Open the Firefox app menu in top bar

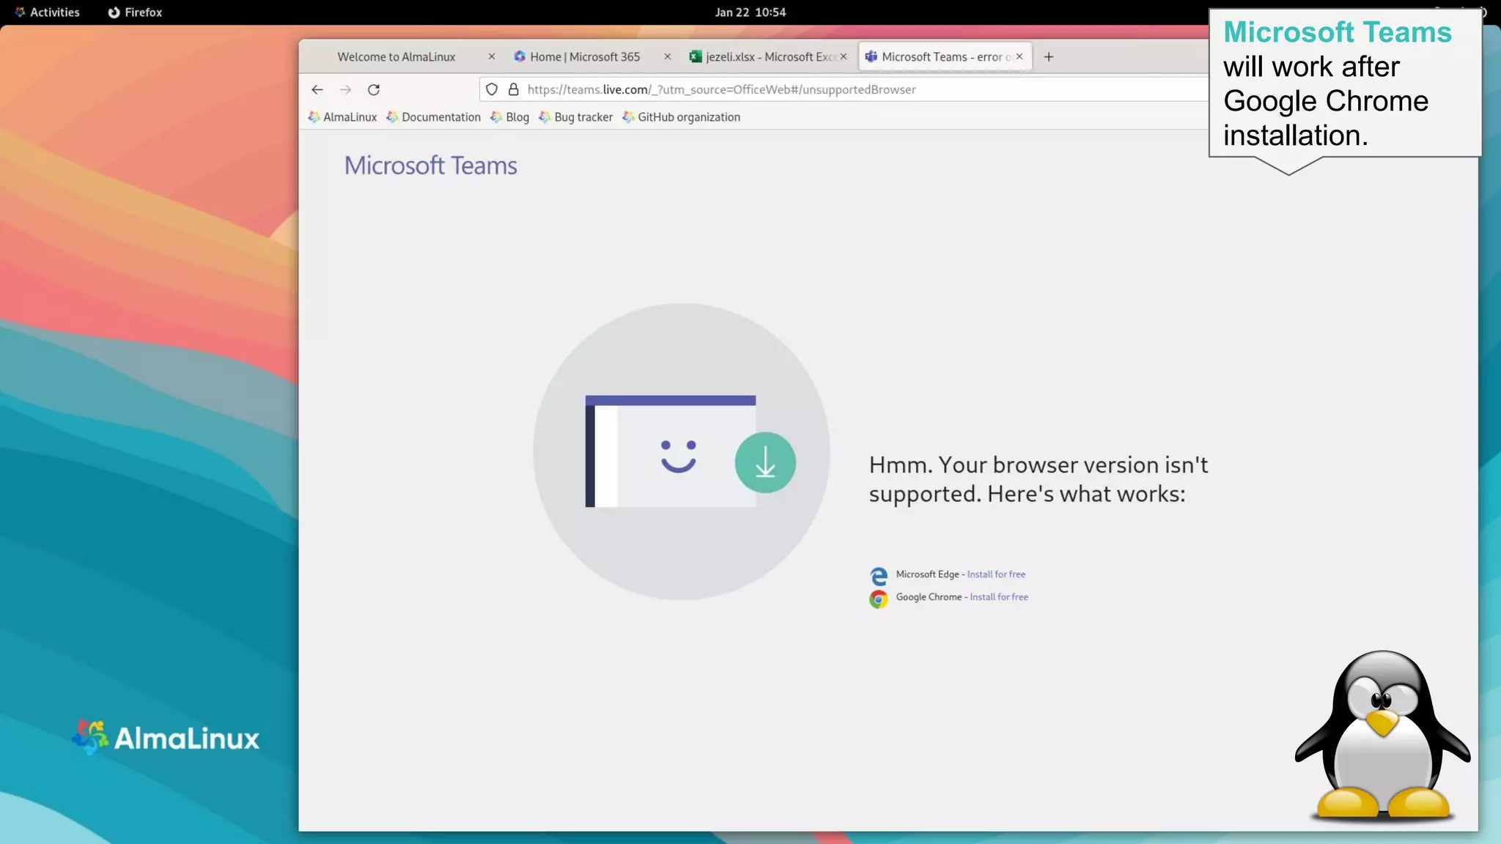tap(135, 12)
